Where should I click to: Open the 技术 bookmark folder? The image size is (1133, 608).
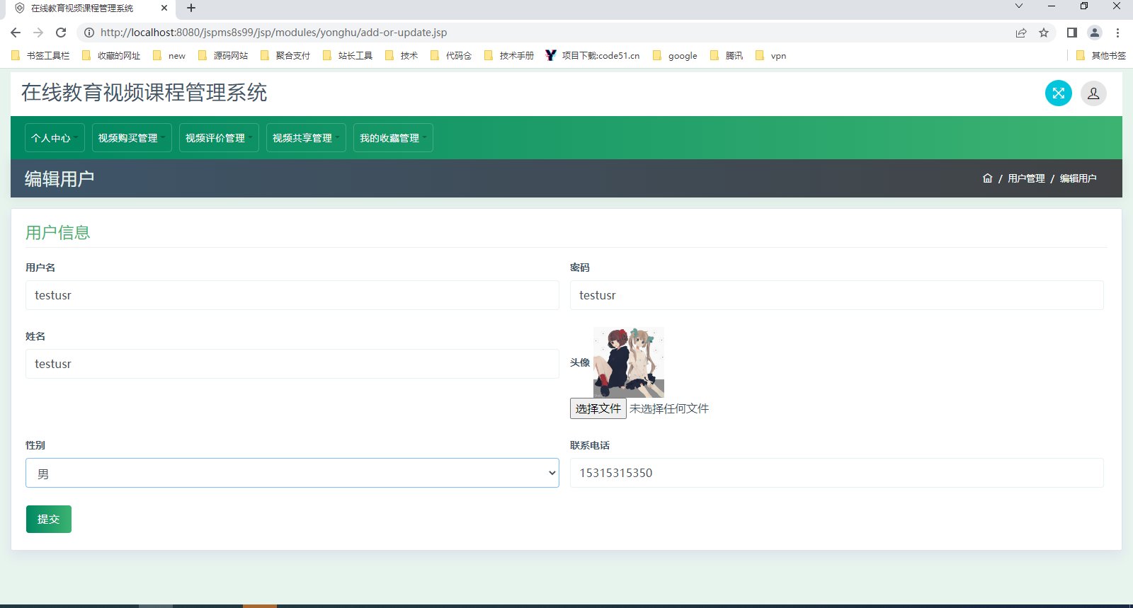click(402, 55)
